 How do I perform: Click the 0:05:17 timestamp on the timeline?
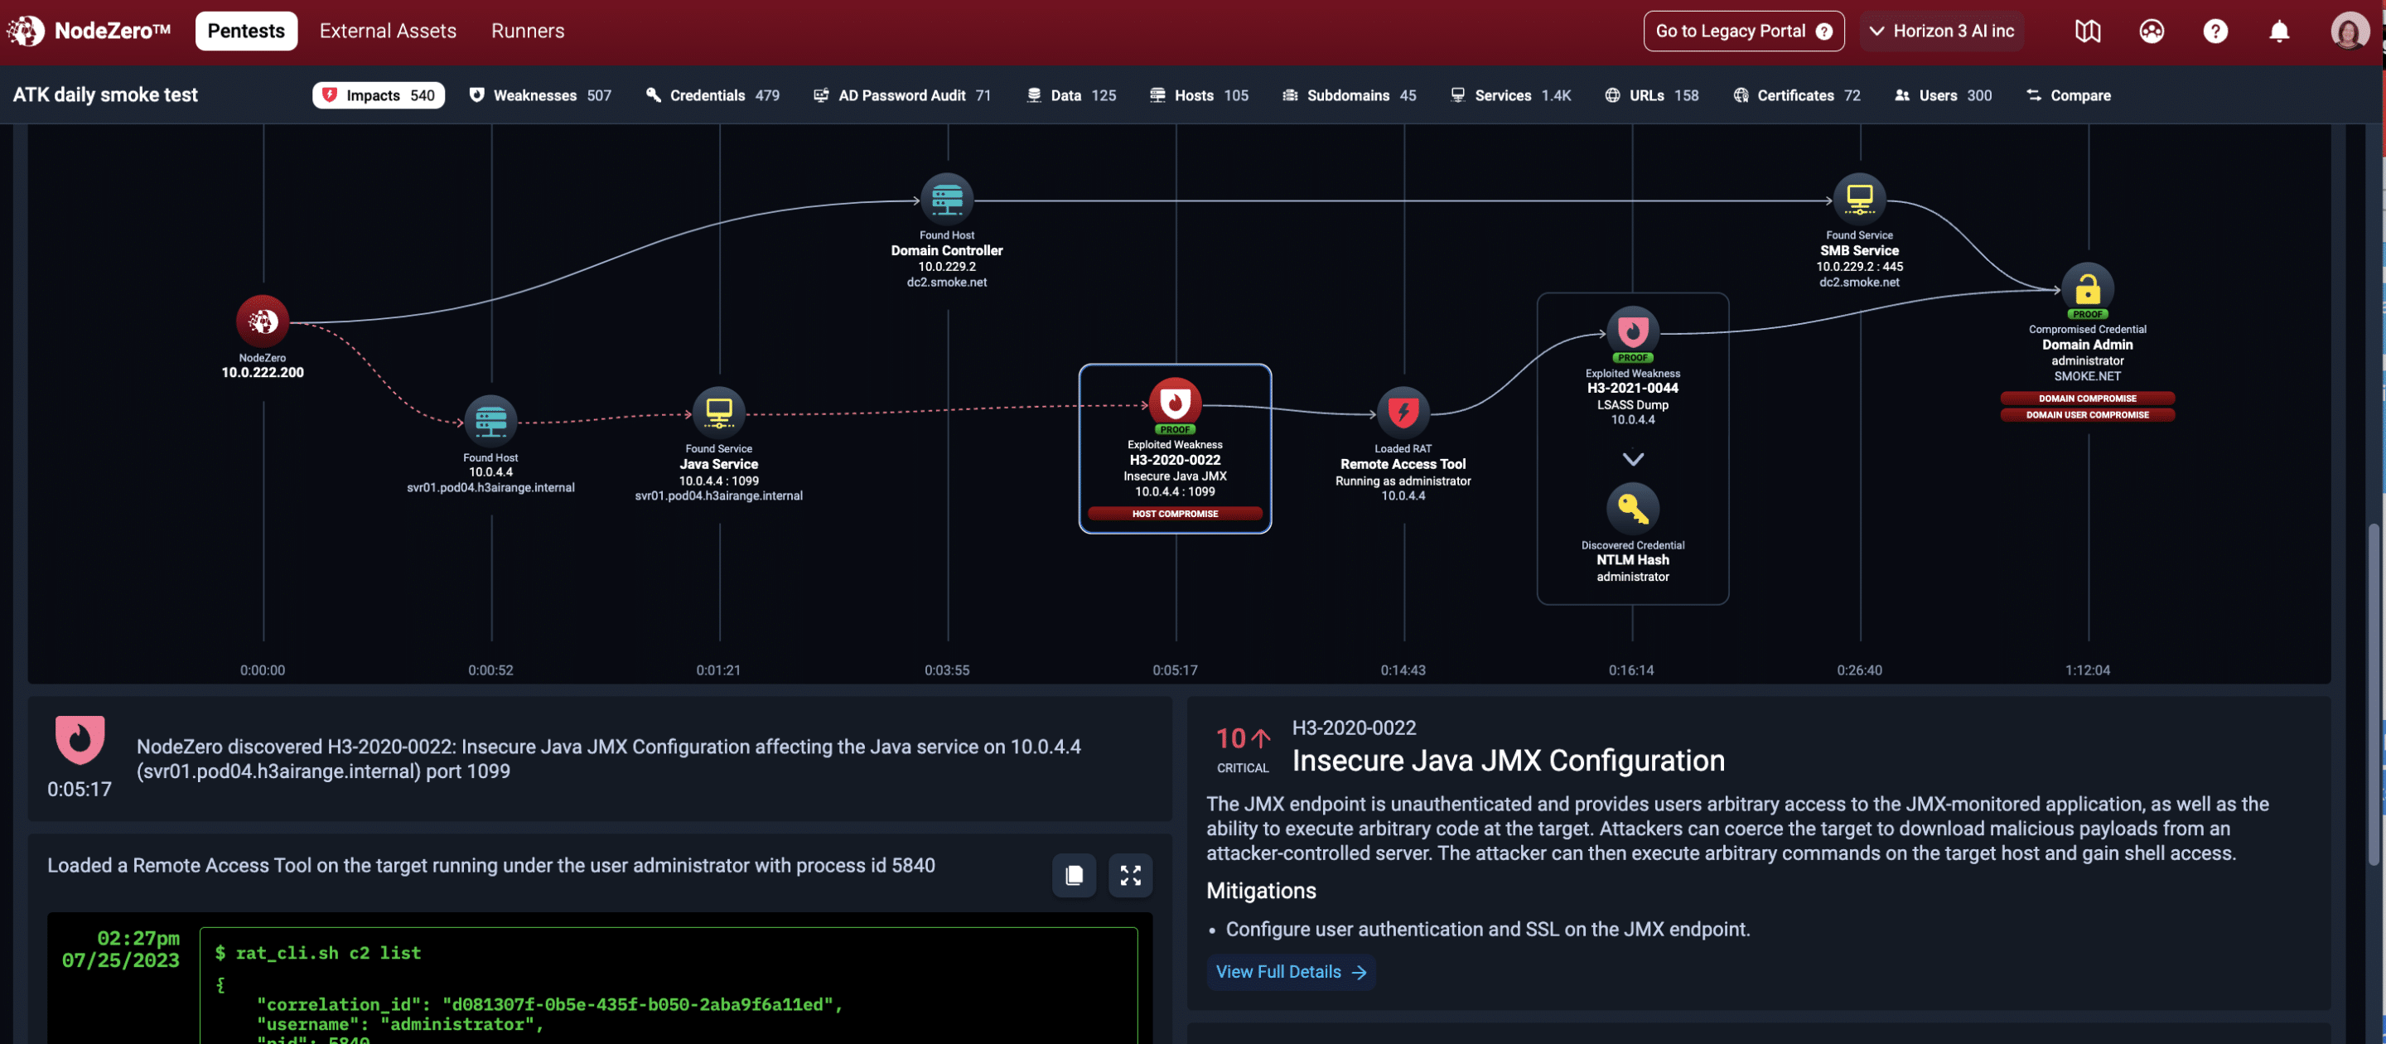coord(1175,669)
